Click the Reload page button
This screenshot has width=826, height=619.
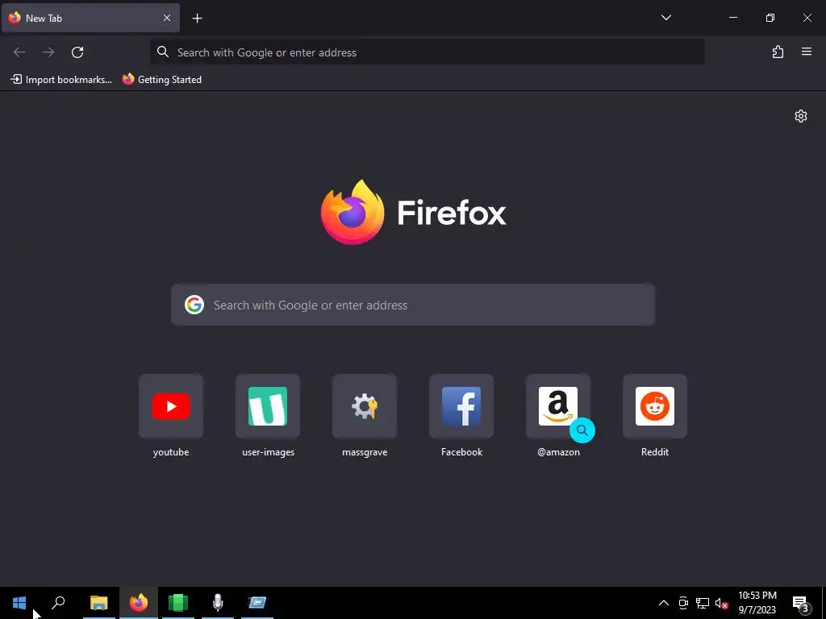pyautogui.click(x=77, y=52)
